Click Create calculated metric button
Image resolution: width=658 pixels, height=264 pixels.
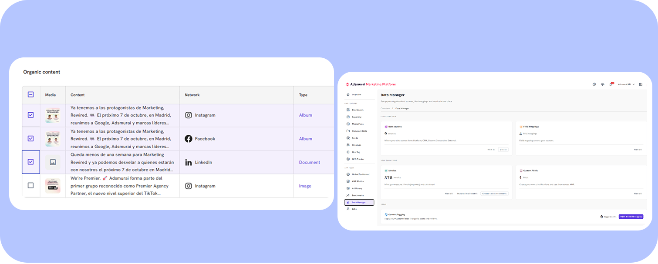tap(494, 194)
